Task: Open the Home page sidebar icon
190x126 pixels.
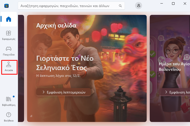Action: [x=9, y=19]
